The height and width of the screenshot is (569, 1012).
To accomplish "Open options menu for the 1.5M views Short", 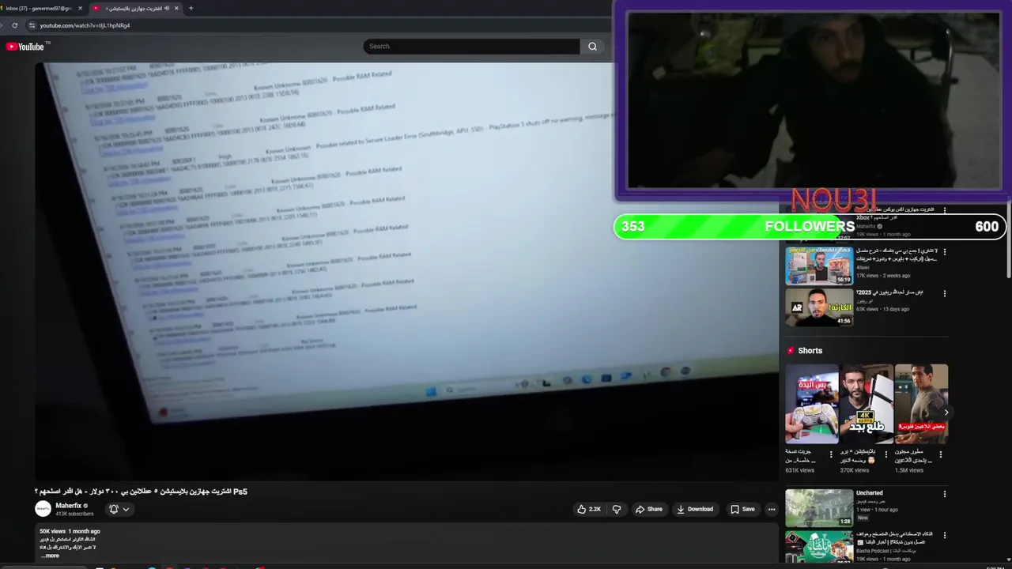I will 941,454.
